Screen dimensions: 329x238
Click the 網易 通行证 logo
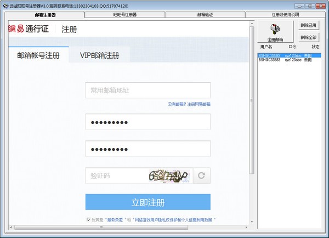(x=29, y=29)
